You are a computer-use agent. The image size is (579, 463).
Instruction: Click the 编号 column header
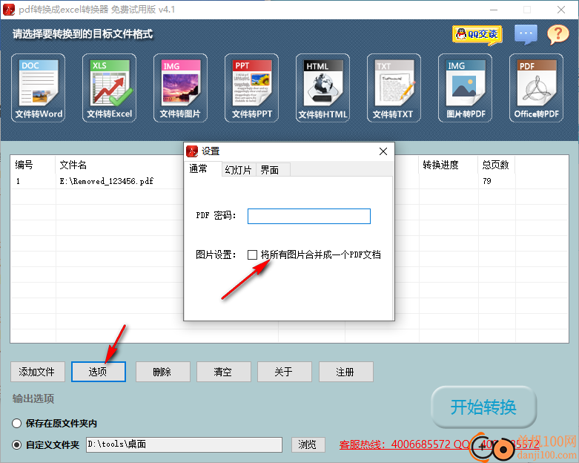pos(33,165)
